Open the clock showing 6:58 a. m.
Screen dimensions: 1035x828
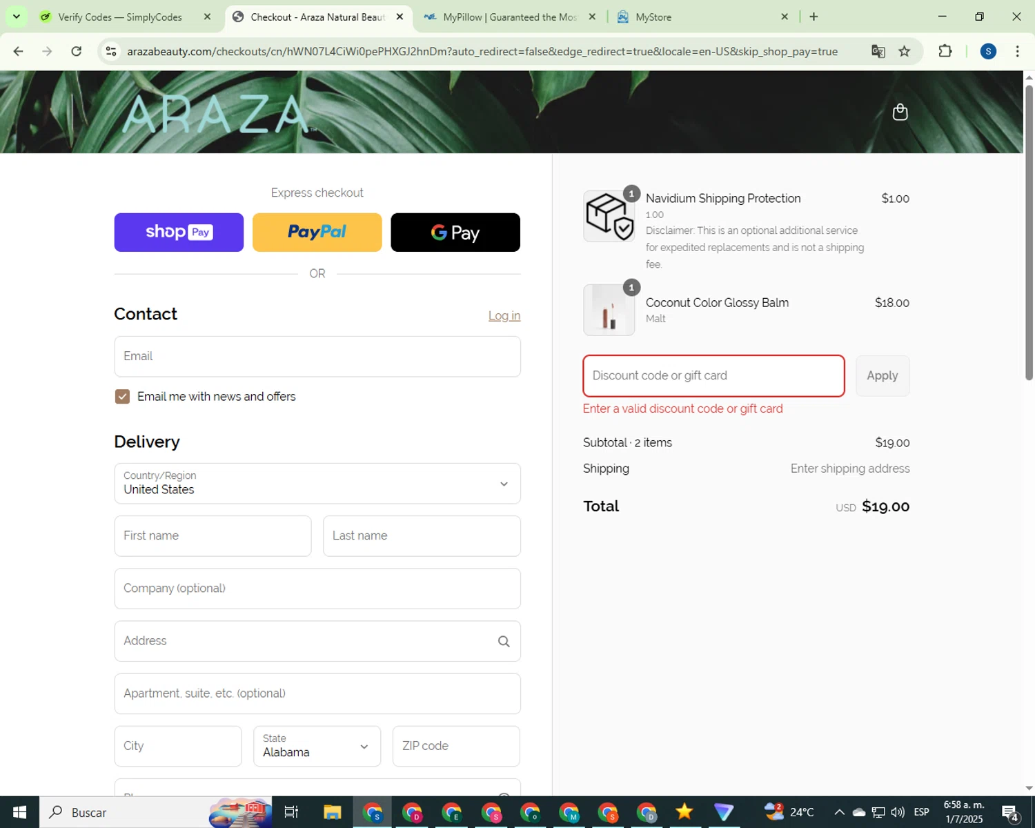coord(964,812)
